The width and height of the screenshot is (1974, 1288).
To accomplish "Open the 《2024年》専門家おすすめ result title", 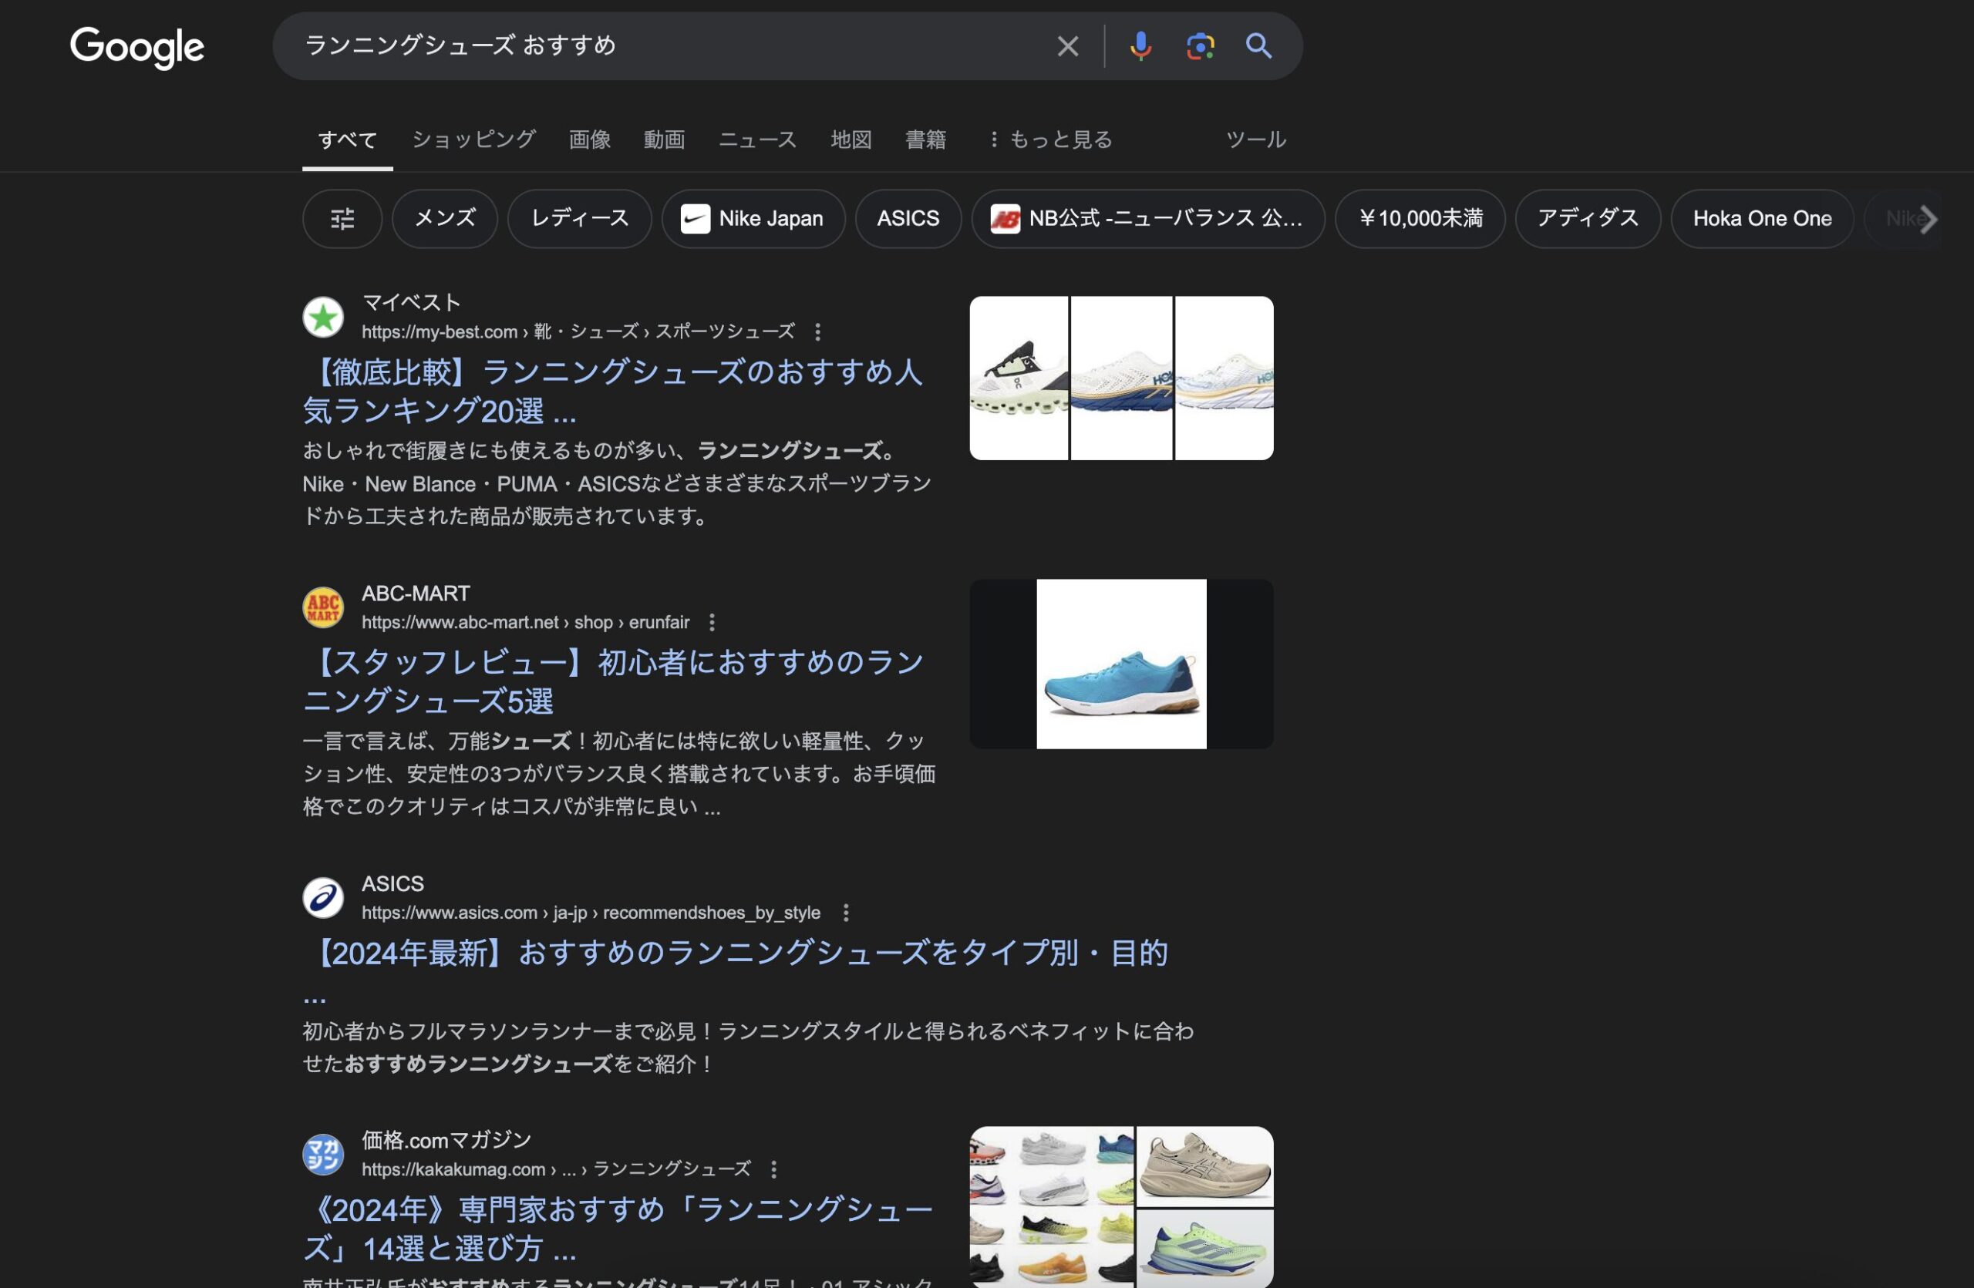I will tap(618, 1229).
